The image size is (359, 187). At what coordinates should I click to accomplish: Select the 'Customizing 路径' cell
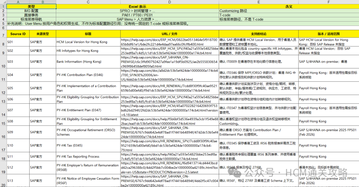pyautogui.click(x=289, y=11)
